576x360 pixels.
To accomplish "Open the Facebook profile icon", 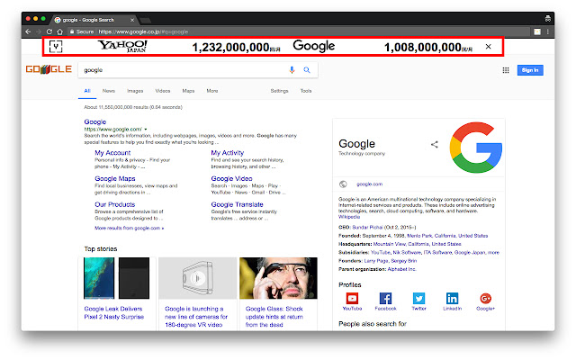I will tap(385, 298).
